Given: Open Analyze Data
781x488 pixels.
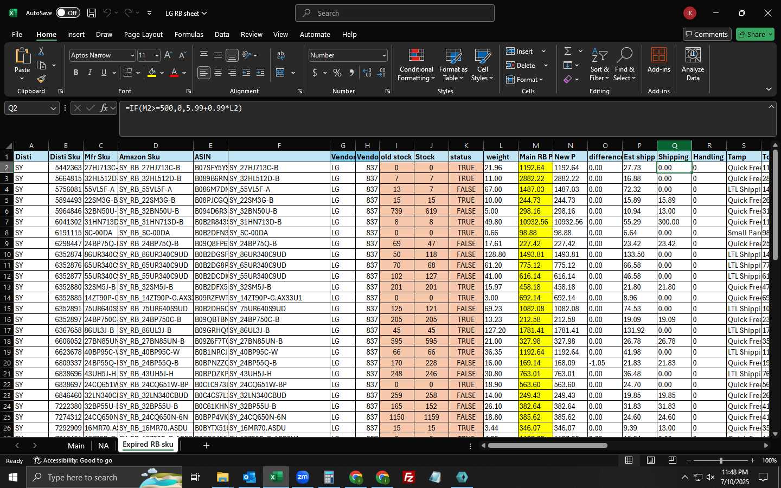Looking at the screenshot, I should point(693,65).
